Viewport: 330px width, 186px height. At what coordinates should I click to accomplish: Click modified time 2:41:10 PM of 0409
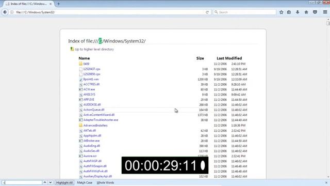tap(238, 64)
